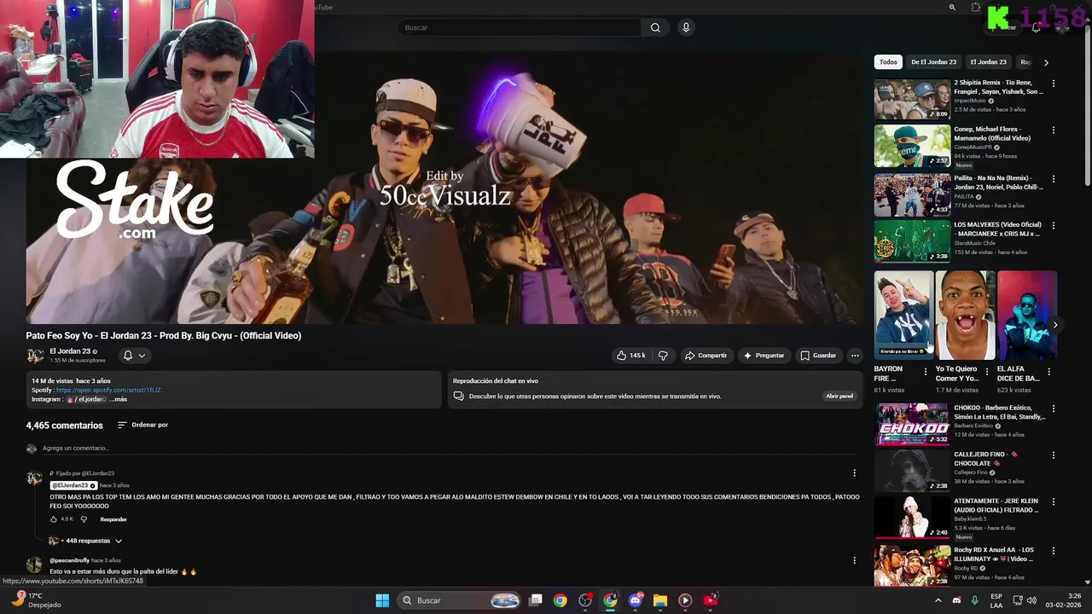
Task: Click the YouTube search magnifier button
Action: pyautogui.click(x=655, y=27)
